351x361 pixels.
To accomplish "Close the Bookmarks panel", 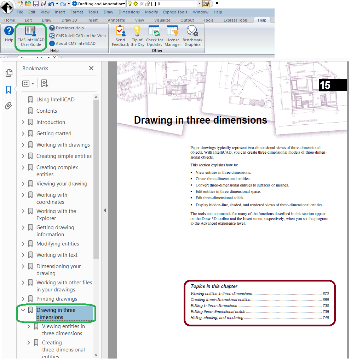I will pyautogui.click(x=91, y=69).
